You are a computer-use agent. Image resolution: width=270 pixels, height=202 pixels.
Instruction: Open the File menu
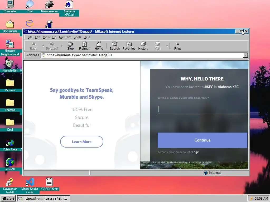pos(30,37)
